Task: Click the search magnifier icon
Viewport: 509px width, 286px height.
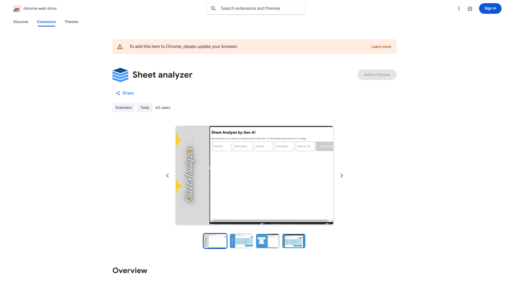Action: (213, 8)
